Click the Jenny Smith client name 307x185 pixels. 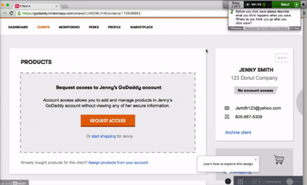pos(256,70)
